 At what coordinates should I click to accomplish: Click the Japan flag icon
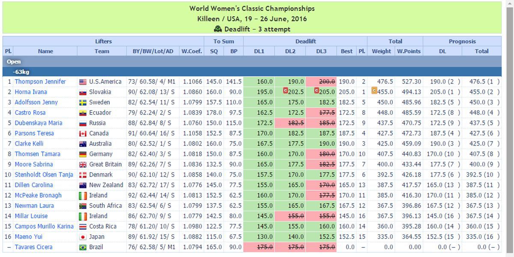(83, 237)
